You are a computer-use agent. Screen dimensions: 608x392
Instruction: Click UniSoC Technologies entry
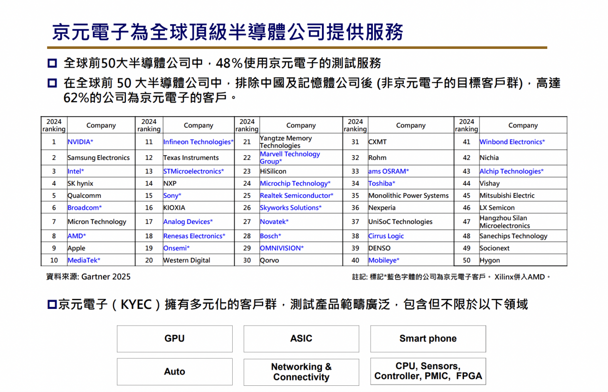411,222
